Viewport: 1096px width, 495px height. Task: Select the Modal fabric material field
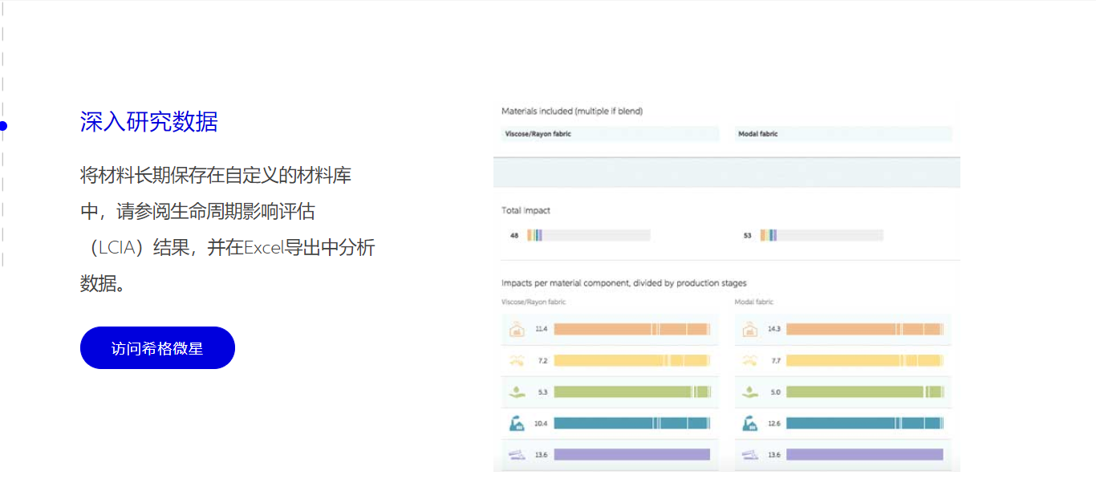842,134
